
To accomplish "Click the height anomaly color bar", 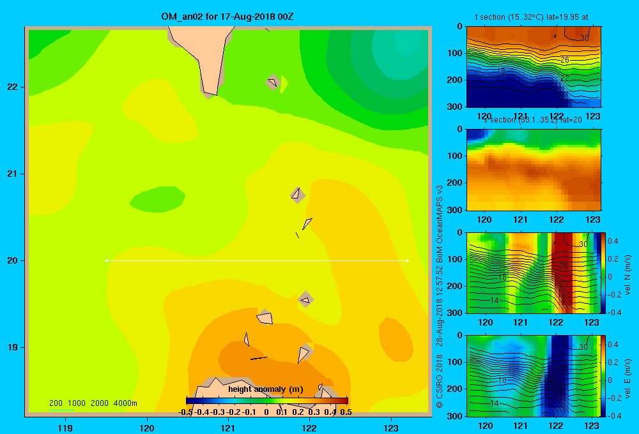I will (267, 401).
